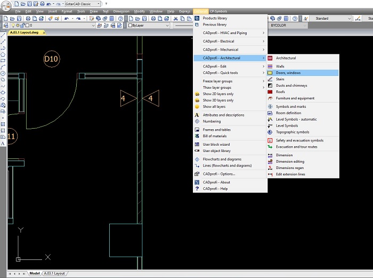Click the layer color square swatch
The width and height of the screenshot is (373, 278).
[x=27, y=26]
